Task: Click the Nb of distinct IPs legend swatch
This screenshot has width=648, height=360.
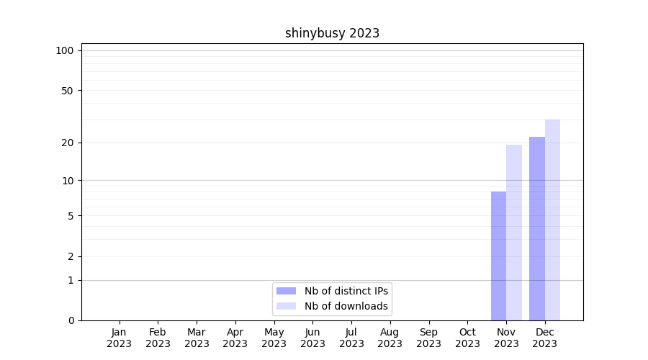Action: [286, 291]
